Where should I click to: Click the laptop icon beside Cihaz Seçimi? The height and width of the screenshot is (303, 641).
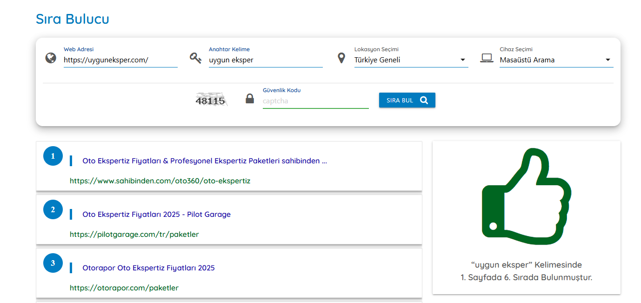pos(487,58)
